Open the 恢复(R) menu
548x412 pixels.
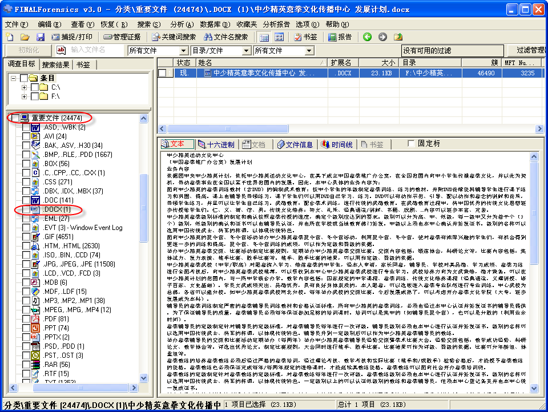114,25
